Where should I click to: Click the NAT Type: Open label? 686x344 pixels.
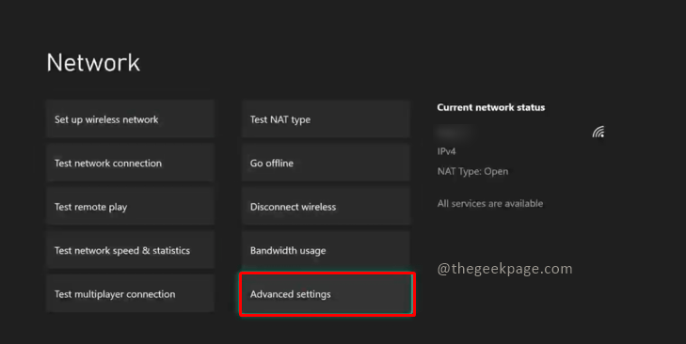point(472,171)
